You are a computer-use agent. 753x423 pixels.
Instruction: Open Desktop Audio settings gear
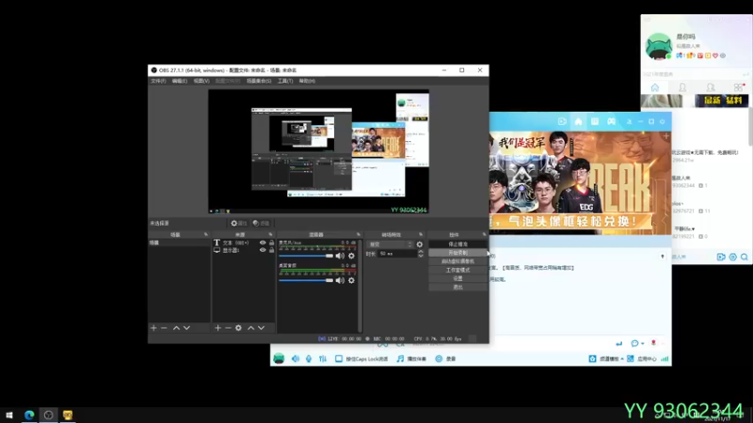[x=351, y=280]
